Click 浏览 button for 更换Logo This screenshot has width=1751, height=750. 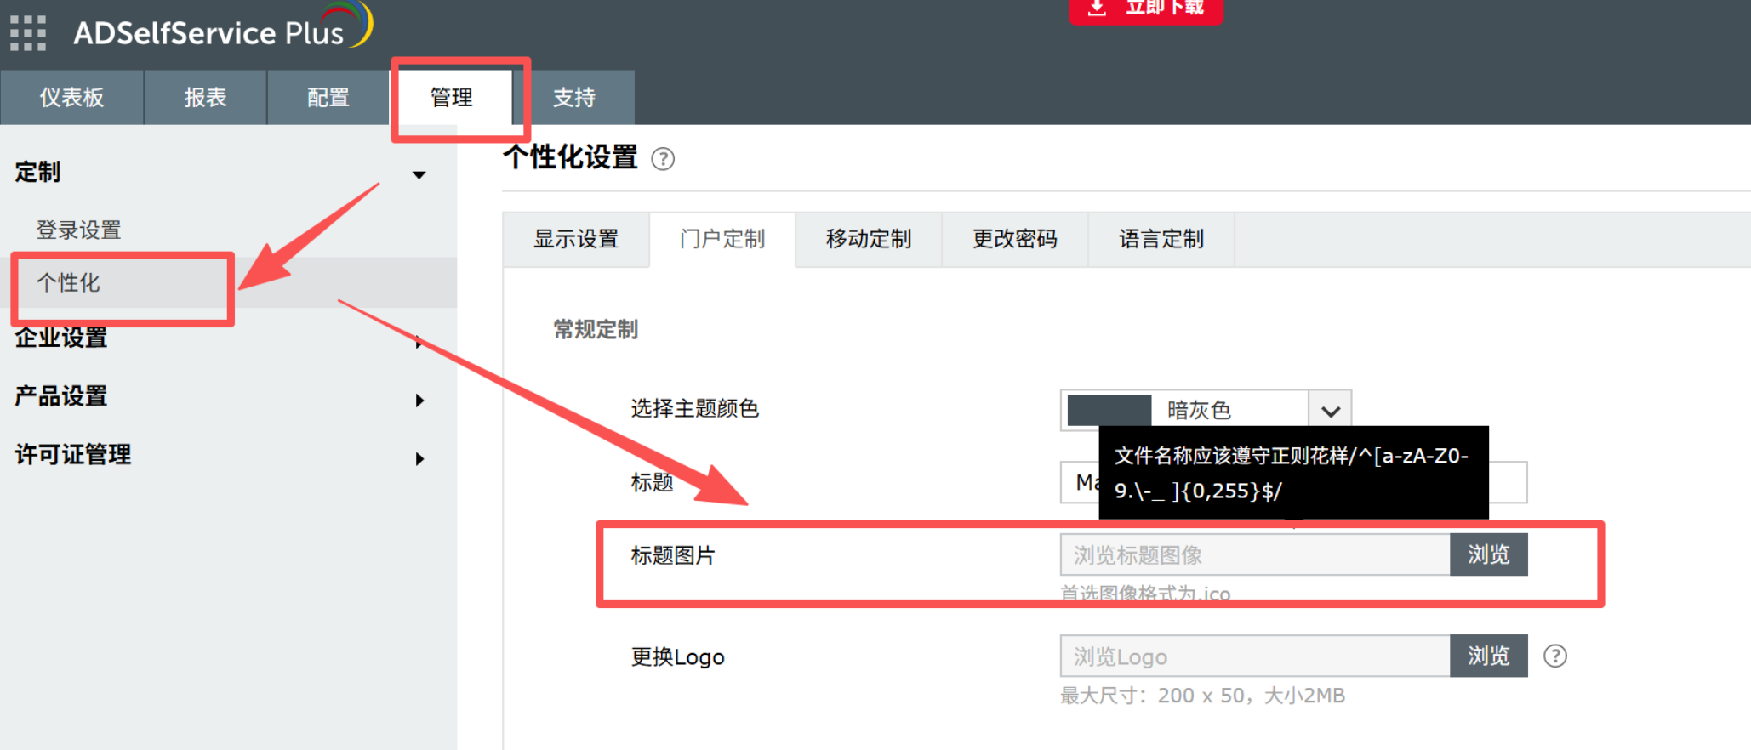pos(1488,656)
